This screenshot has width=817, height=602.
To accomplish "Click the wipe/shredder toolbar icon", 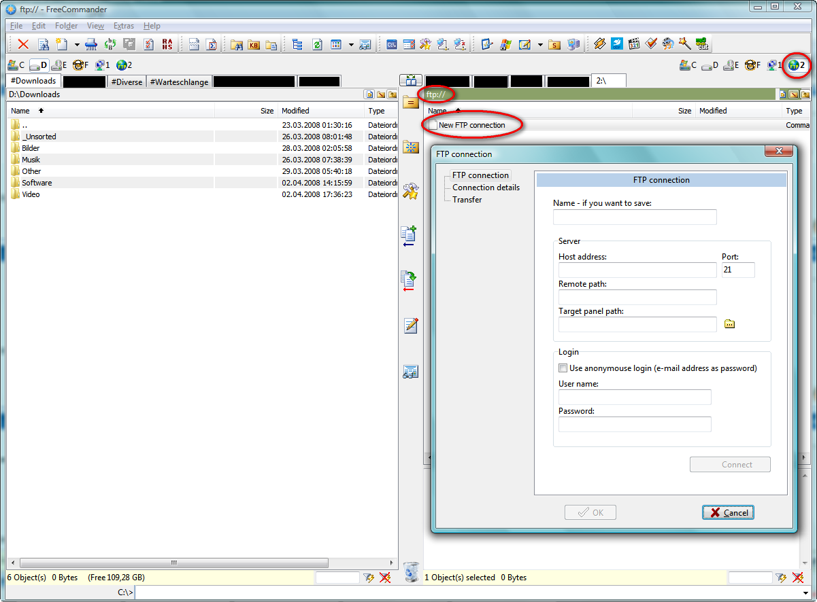I will (x=91, y=44).
